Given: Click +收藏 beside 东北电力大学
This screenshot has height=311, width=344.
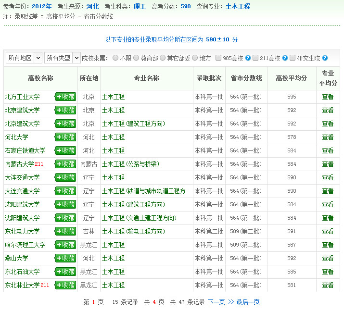Looking at the screenshot, I should coord(65,231).
